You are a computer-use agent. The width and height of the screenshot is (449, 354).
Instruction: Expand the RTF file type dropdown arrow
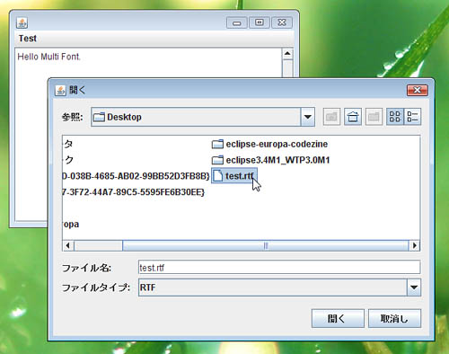(x=414, y=288)
